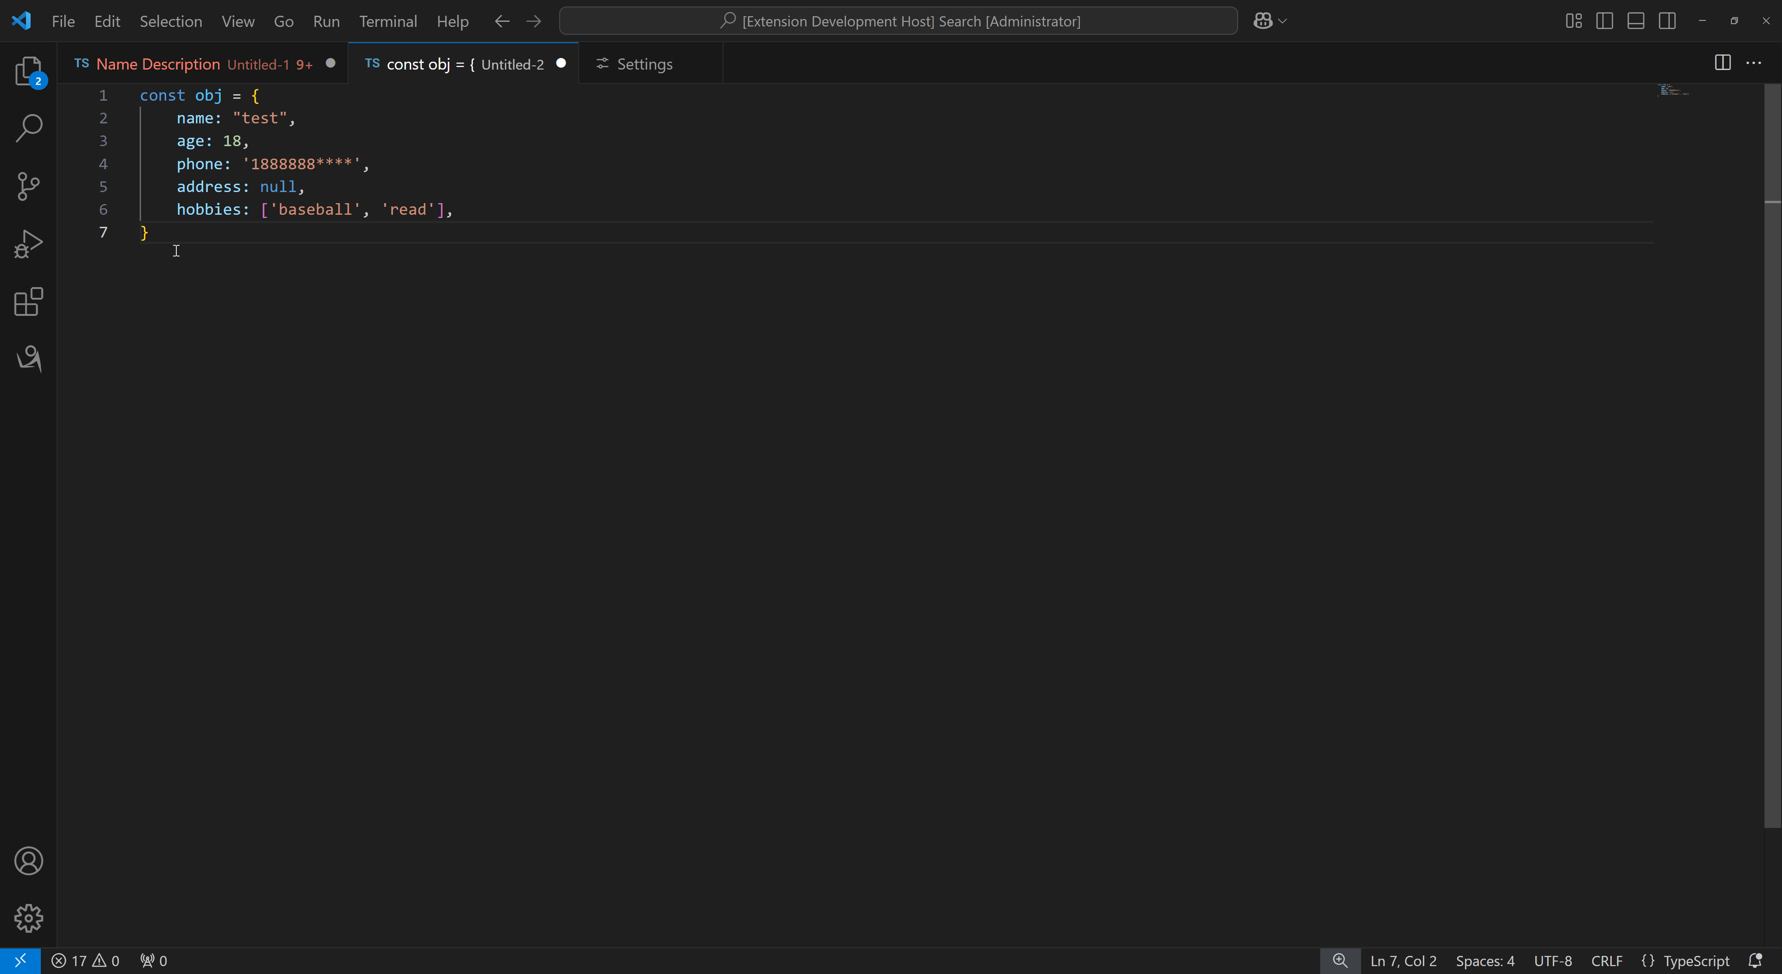Toggle the secondary side bar

1667,21
